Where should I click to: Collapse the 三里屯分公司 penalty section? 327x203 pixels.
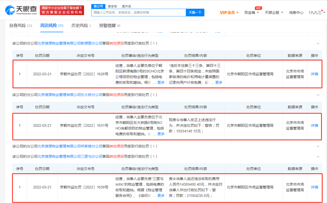(x=318, y=157)
